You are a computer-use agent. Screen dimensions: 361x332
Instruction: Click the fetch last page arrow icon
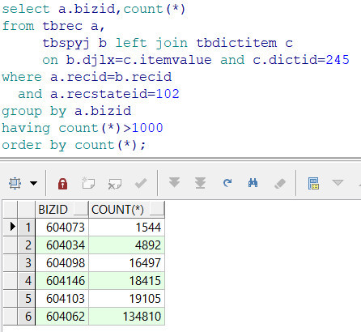coord(200,183)
